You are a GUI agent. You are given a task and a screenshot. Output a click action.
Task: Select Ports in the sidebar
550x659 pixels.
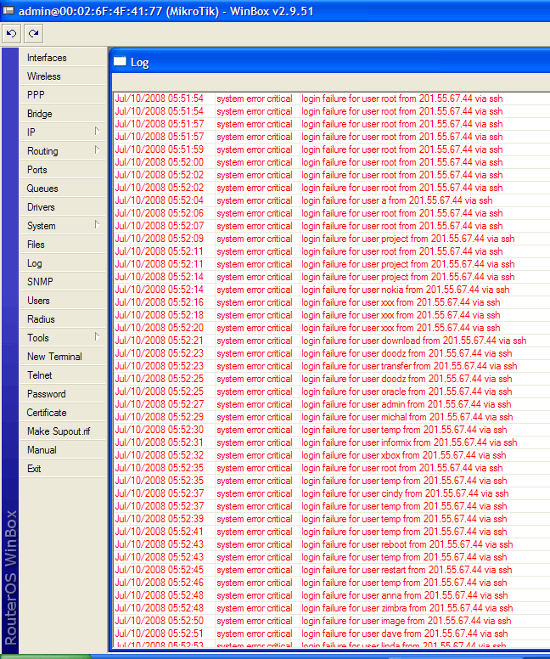tap(63, 170)
